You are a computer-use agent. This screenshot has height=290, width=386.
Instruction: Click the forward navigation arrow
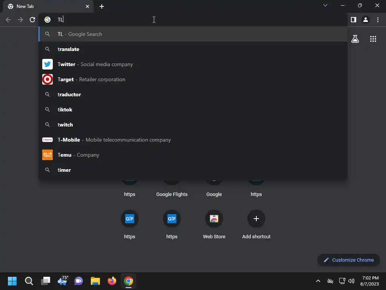tap(20, 20)
